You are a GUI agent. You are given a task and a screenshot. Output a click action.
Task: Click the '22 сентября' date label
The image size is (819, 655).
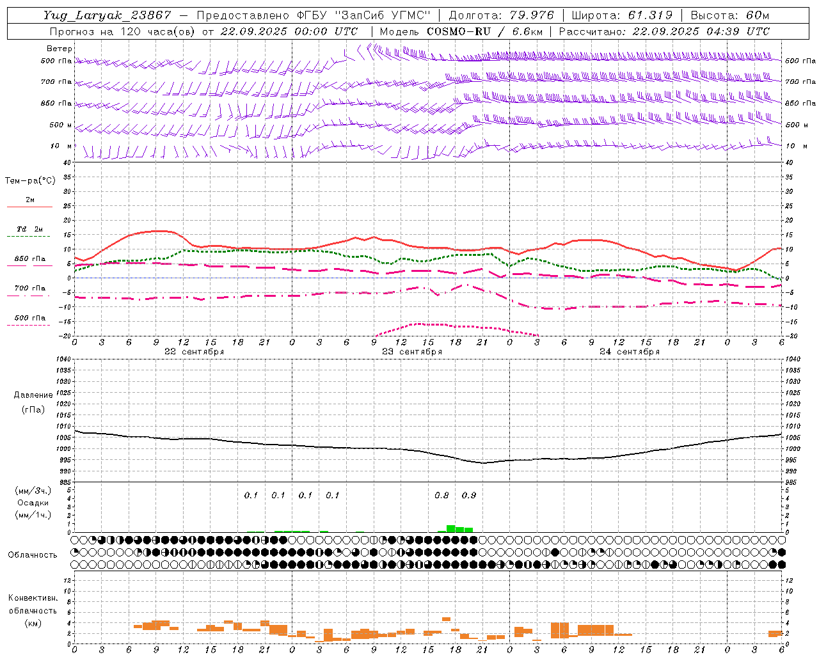pyautogui.click(x=195, y=352)
